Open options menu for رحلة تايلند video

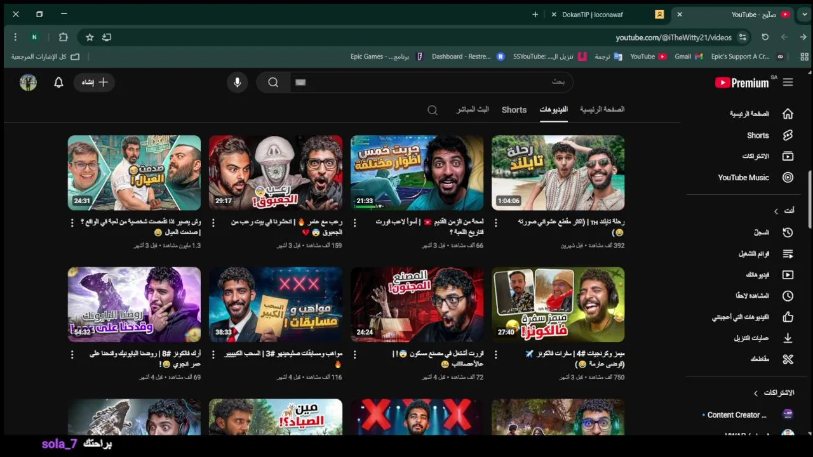496,223
